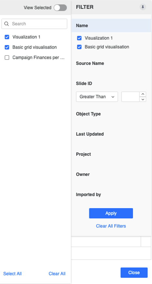This screenshot has width=152, height=284.
Task: Open the Greater Than dropdown
Action: pyautogui.click(x=97, y=97)
